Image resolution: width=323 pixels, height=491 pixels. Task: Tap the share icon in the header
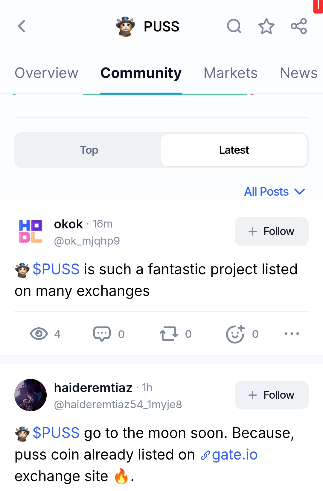[299, 26]
